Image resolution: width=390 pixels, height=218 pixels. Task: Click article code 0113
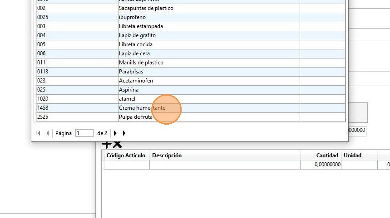pos(43,72)
